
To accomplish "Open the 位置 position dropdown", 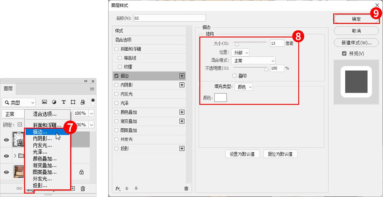I will pos(240,53).
